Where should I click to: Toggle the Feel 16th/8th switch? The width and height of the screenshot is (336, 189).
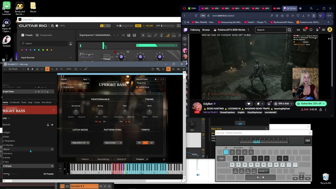[x=126, y=122]
